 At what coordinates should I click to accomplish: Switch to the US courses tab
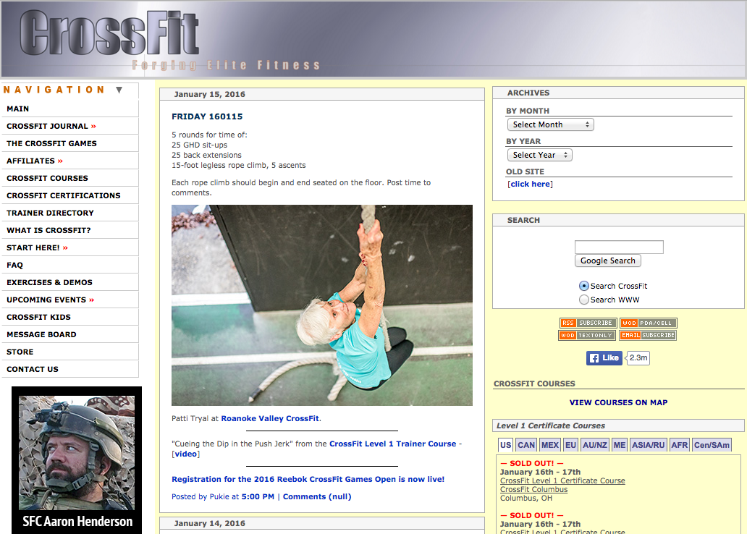505,445
